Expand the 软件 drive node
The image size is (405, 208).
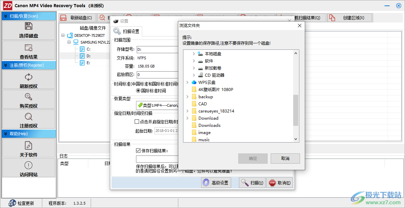pos(194,61)
